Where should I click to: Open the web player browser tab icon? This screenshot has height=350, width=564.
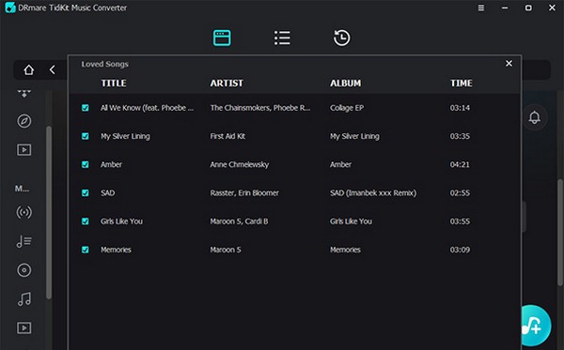pyautogui.click(x=222, y=38)
